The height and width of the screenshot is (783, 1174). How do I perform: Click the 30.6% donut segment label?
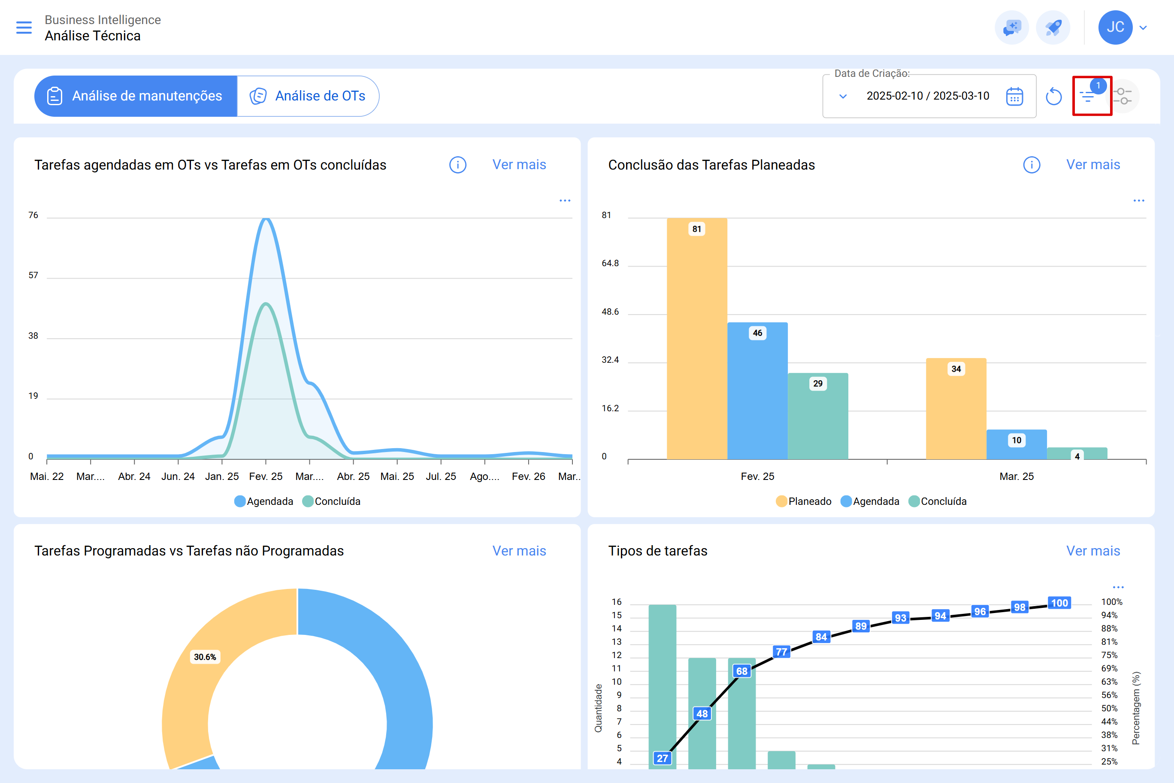pyautogui.click(x=205, y=657)
